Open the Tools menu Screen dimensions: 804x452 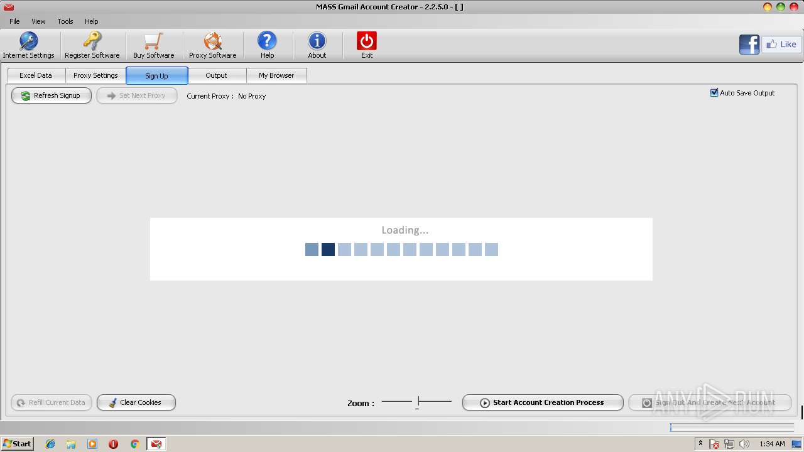click(65, 21)
